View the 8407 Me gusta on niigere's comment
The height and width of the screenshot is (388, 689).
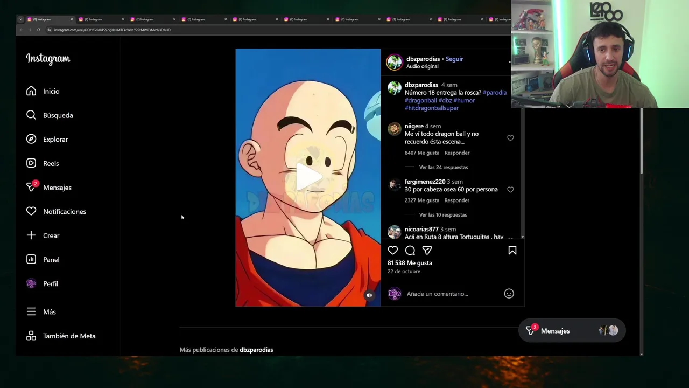[422, 153]
